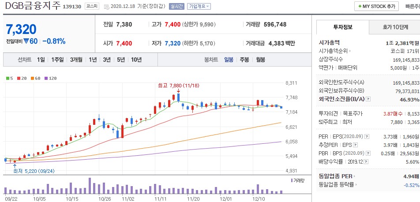Click the 전일 value 7,380
Screen dimensions: 420x202
tap(124, 24)
